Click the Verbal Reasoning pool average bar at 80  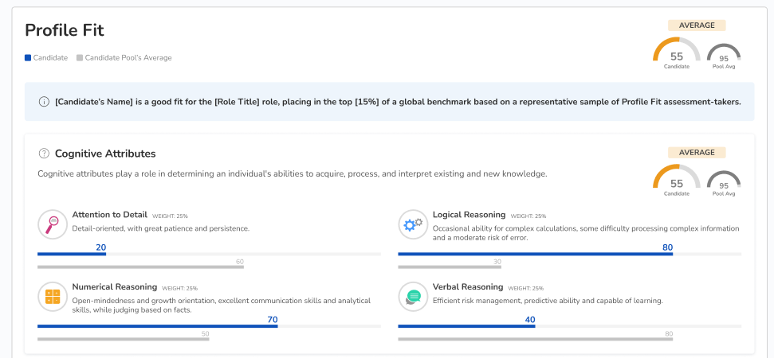(535, 340)
